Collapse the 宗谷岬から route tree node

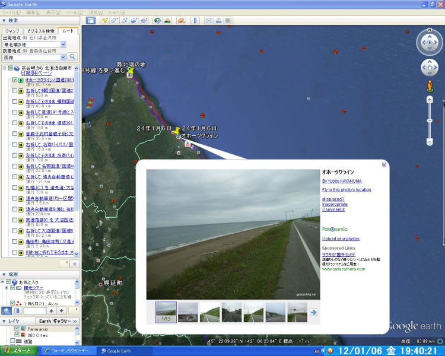click(x=4, y=68)
